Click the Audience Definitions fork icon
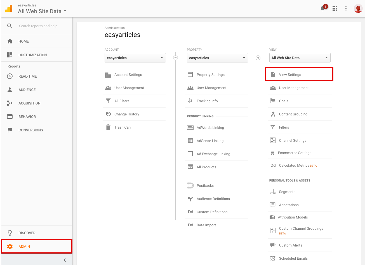 [x=190, y=199]
